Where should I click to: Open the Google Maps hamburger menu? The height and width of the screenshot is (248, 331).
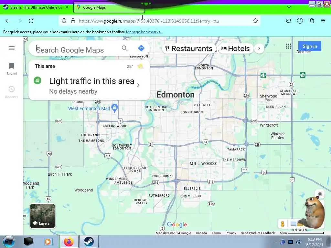(x=12, y=48)
